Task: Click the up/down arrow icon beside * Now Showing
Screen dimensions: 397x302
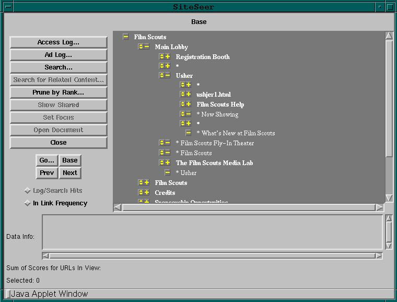Action: (x=182, y=114)
